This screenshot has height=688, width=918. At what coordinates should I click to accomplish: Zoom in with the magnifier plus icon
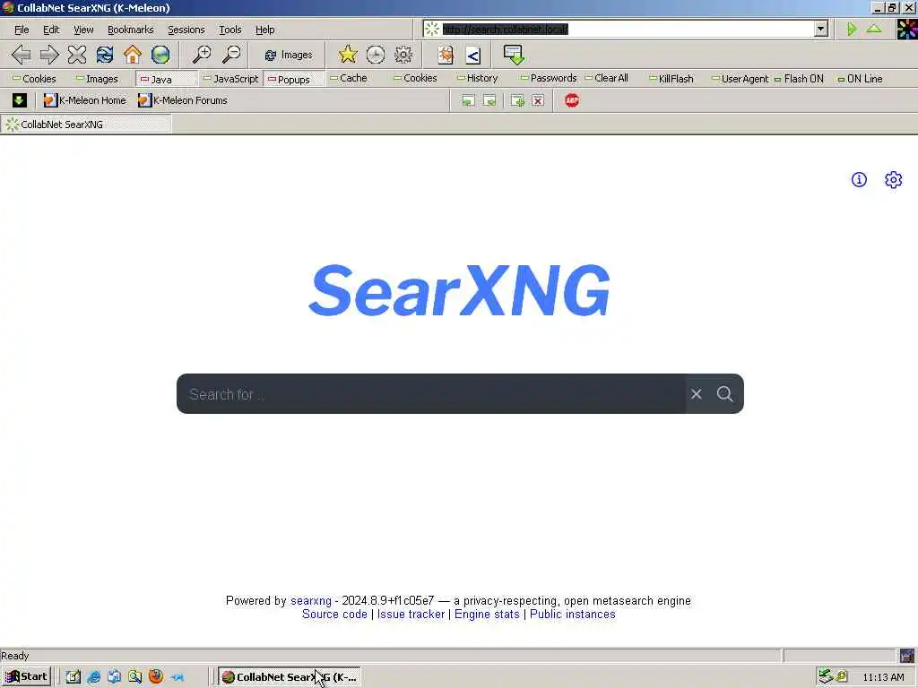pos(202,55)
